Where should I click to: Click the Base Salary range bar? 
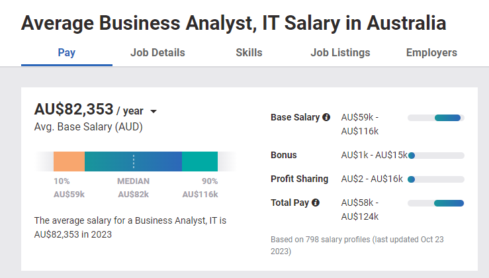tap(447, 118)
